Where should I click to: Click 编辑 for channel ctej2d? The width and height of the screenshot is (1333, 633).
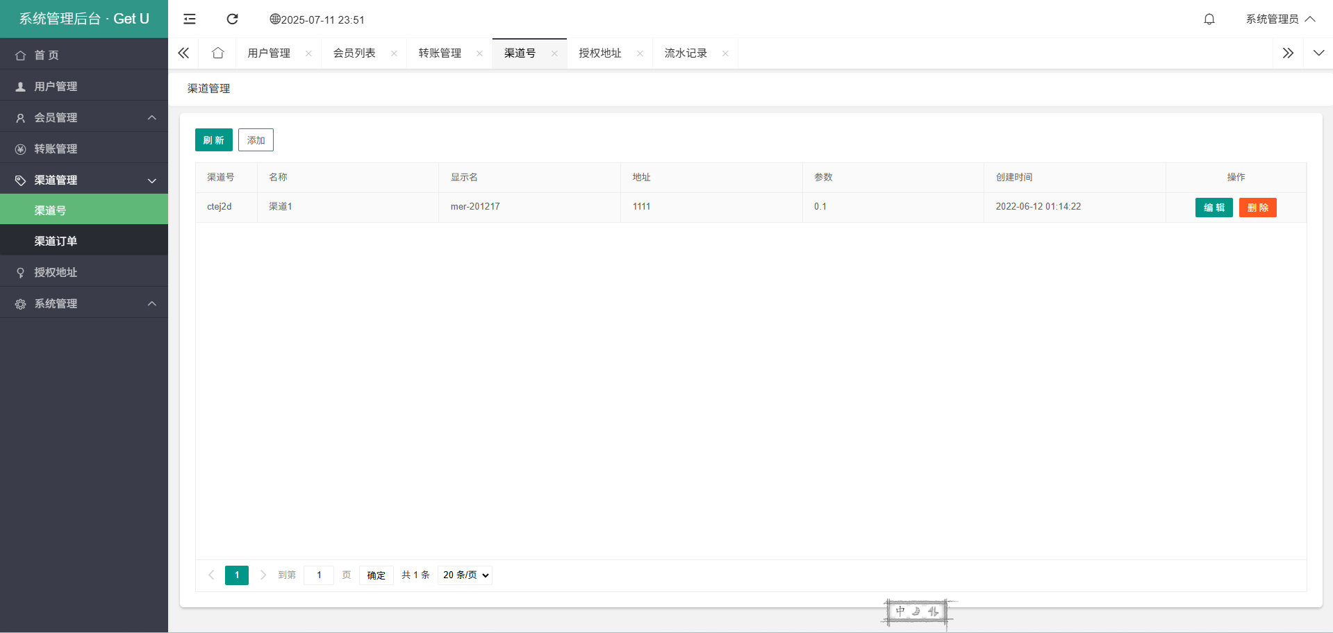tap(1213, 208)
